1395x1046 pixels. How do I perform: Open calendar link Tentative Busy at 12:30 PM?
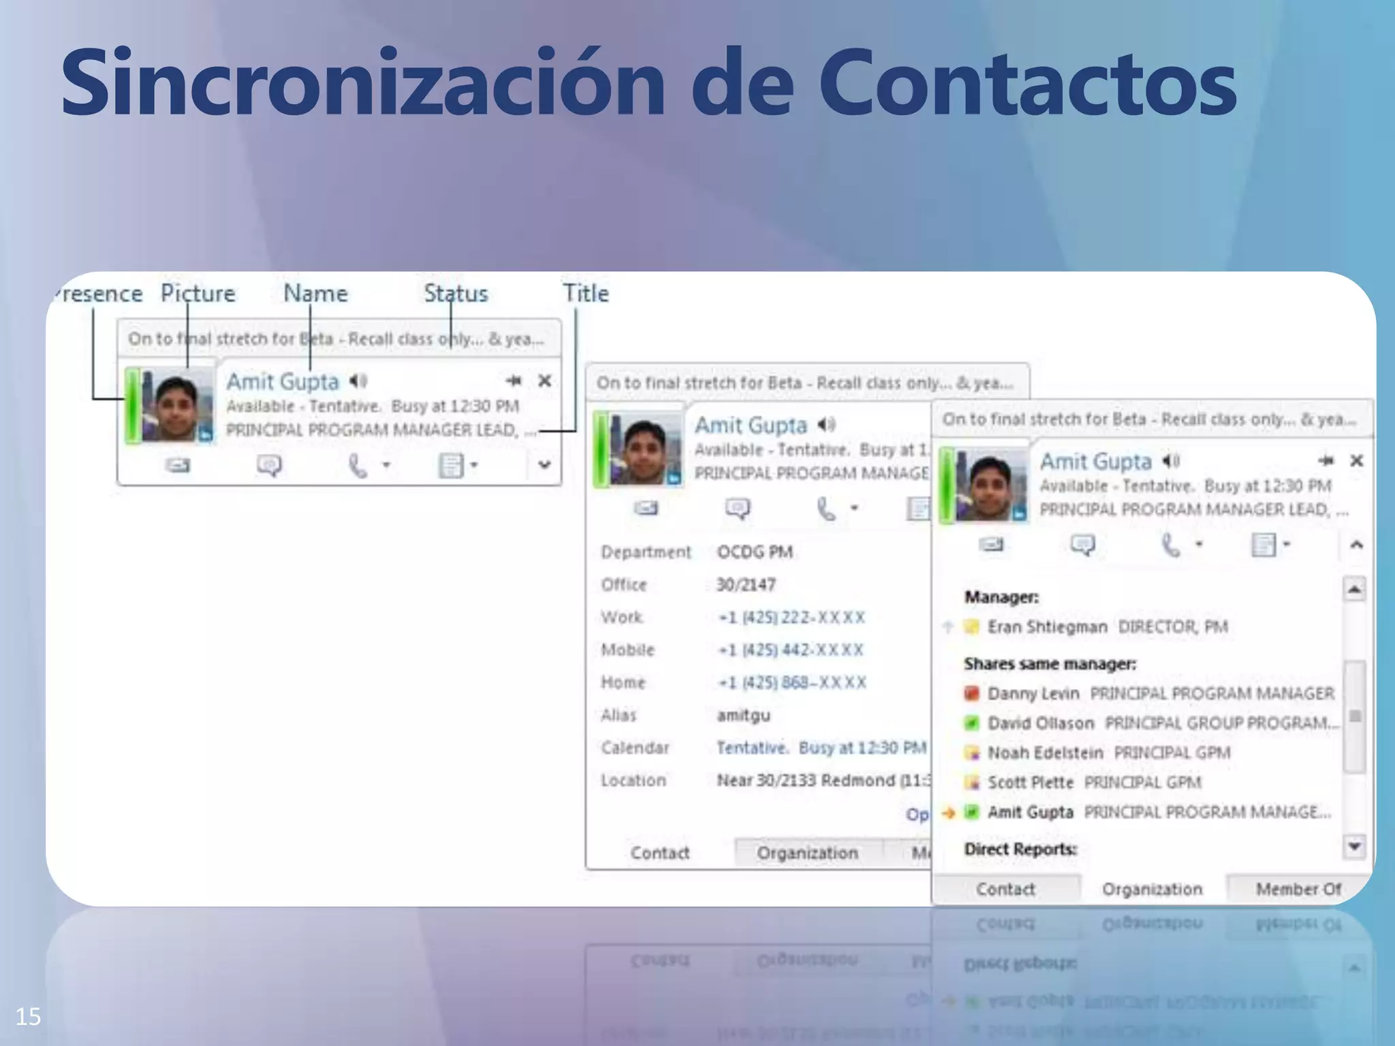(821, 748)
